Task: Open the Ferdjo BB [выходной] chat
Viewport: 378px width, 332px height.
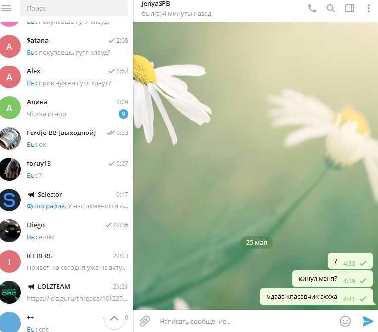Action: [x=66, y=138]
